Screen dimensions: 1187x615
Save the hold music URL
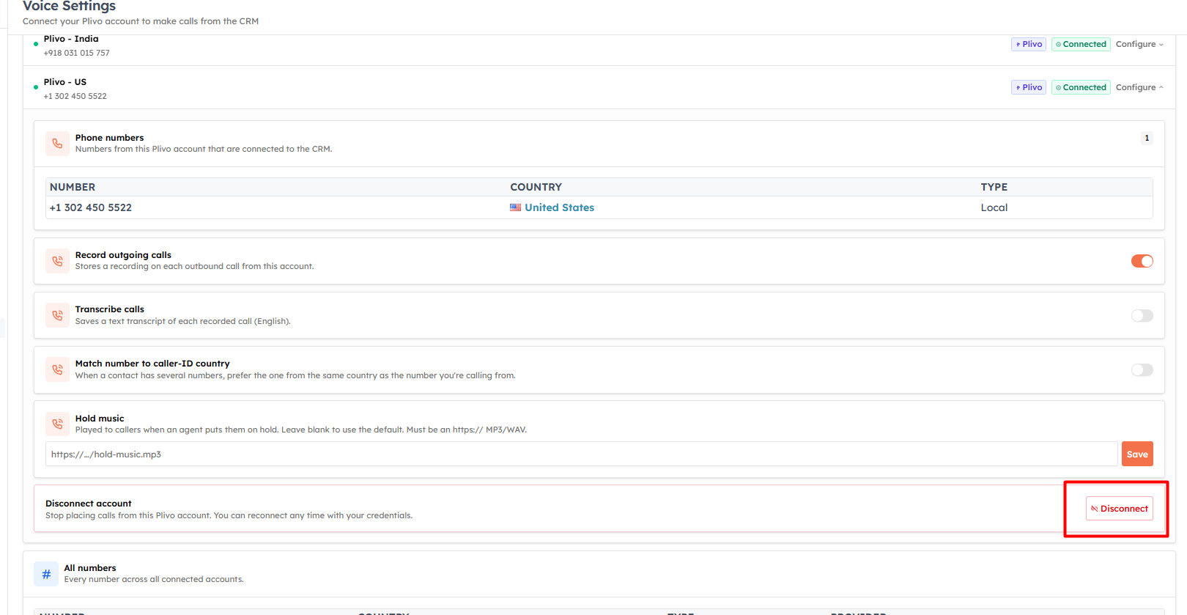click(x=1137, y=454)
